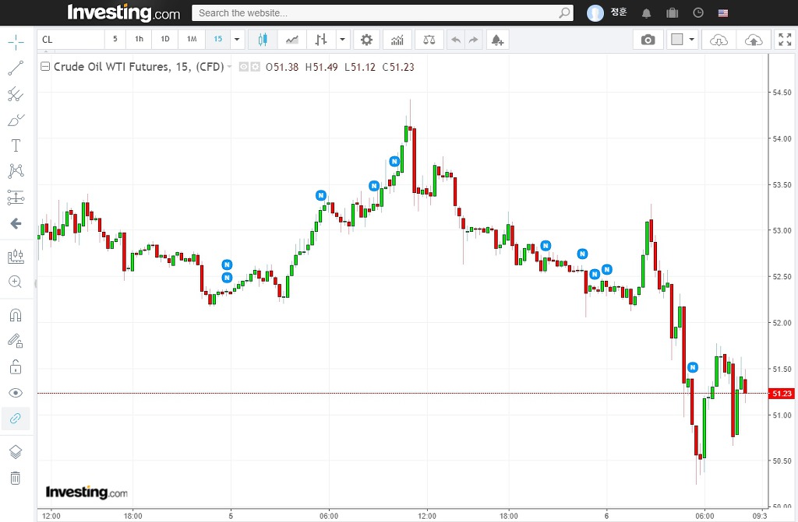Undo the last chart action

(x=456, y=40)
